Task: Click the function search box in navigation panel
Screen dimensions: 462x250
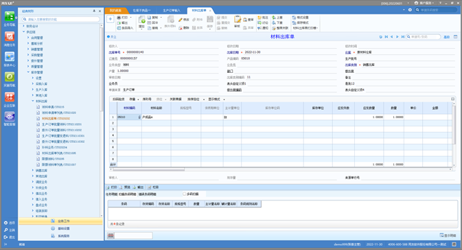Action: click(60, 19)
